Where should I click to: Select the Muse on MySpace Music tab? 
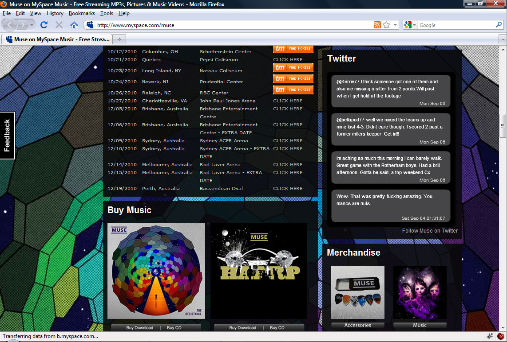point(57,39)
